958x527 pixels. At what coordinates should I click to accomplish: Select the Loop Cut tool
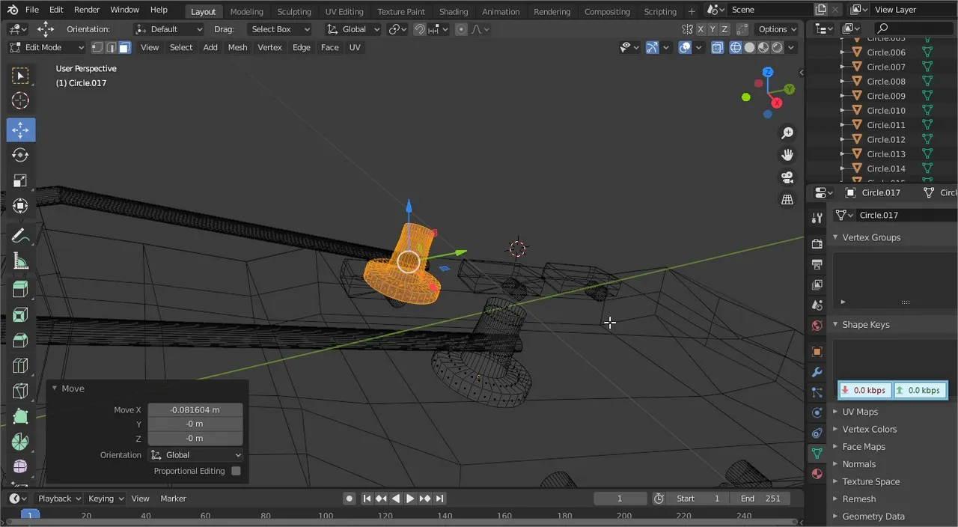pyautogui.click(x=20, y=366)
